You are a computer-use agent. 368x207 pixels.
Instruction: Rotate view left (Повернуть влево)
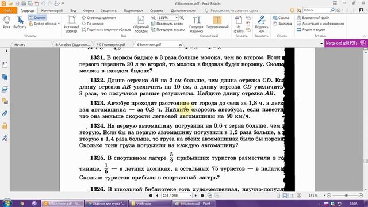click(x=167, y=24)
